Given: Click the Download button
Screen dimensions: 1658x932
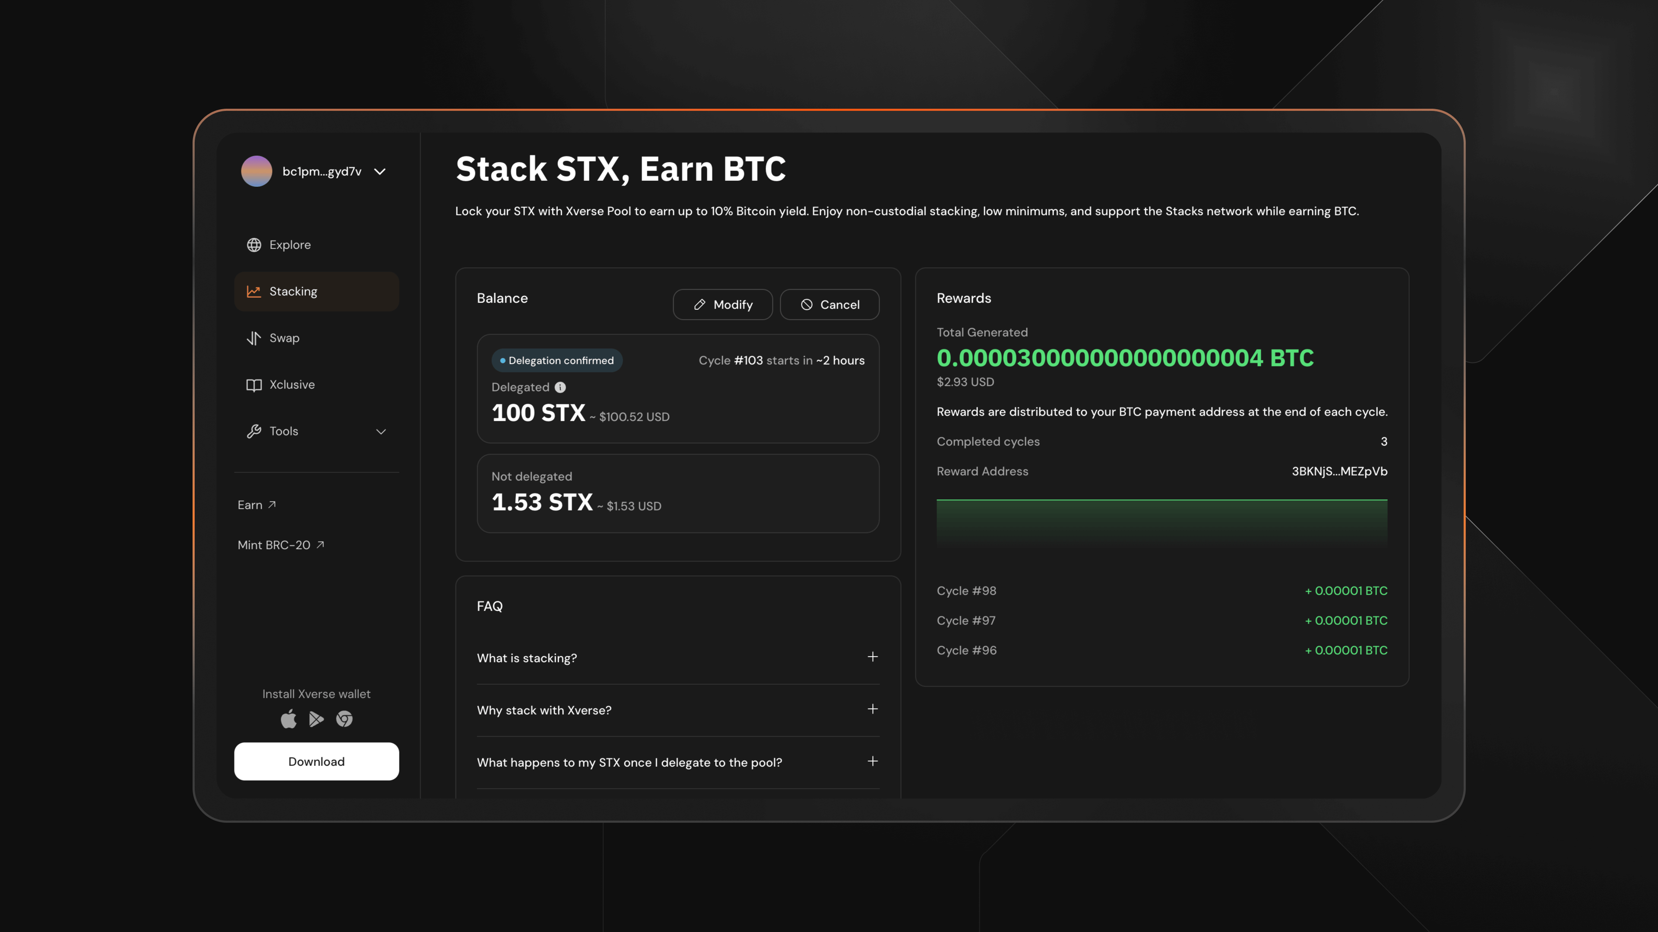Looking at the screenshot, I should click(x=316, y=762).
